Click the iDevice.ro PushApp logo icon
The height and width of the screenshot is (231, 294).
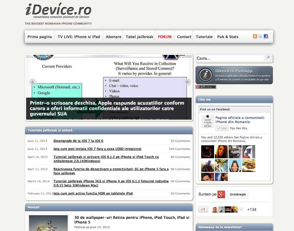pyautogui.click(x=206, y=75)
